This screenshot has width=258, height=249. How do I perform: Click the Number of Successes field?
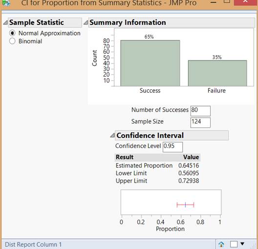click(x=200, y=111)
